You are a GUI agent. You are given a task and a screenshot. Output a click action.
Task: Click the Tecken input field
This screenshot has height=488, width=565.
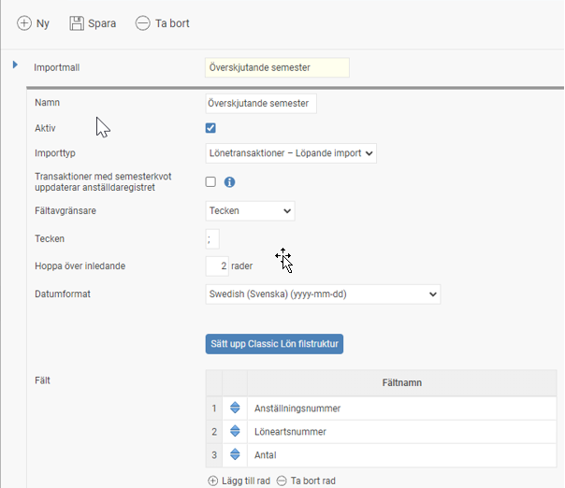click(x=212, y=239)
